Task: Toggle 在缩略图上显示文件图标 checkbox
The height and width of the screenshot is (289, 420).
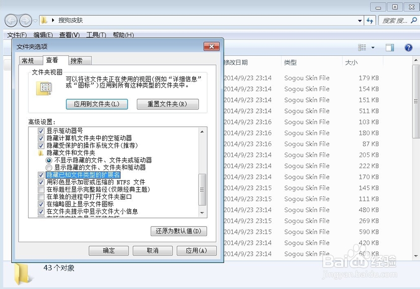Action: (x=41, y=204)
